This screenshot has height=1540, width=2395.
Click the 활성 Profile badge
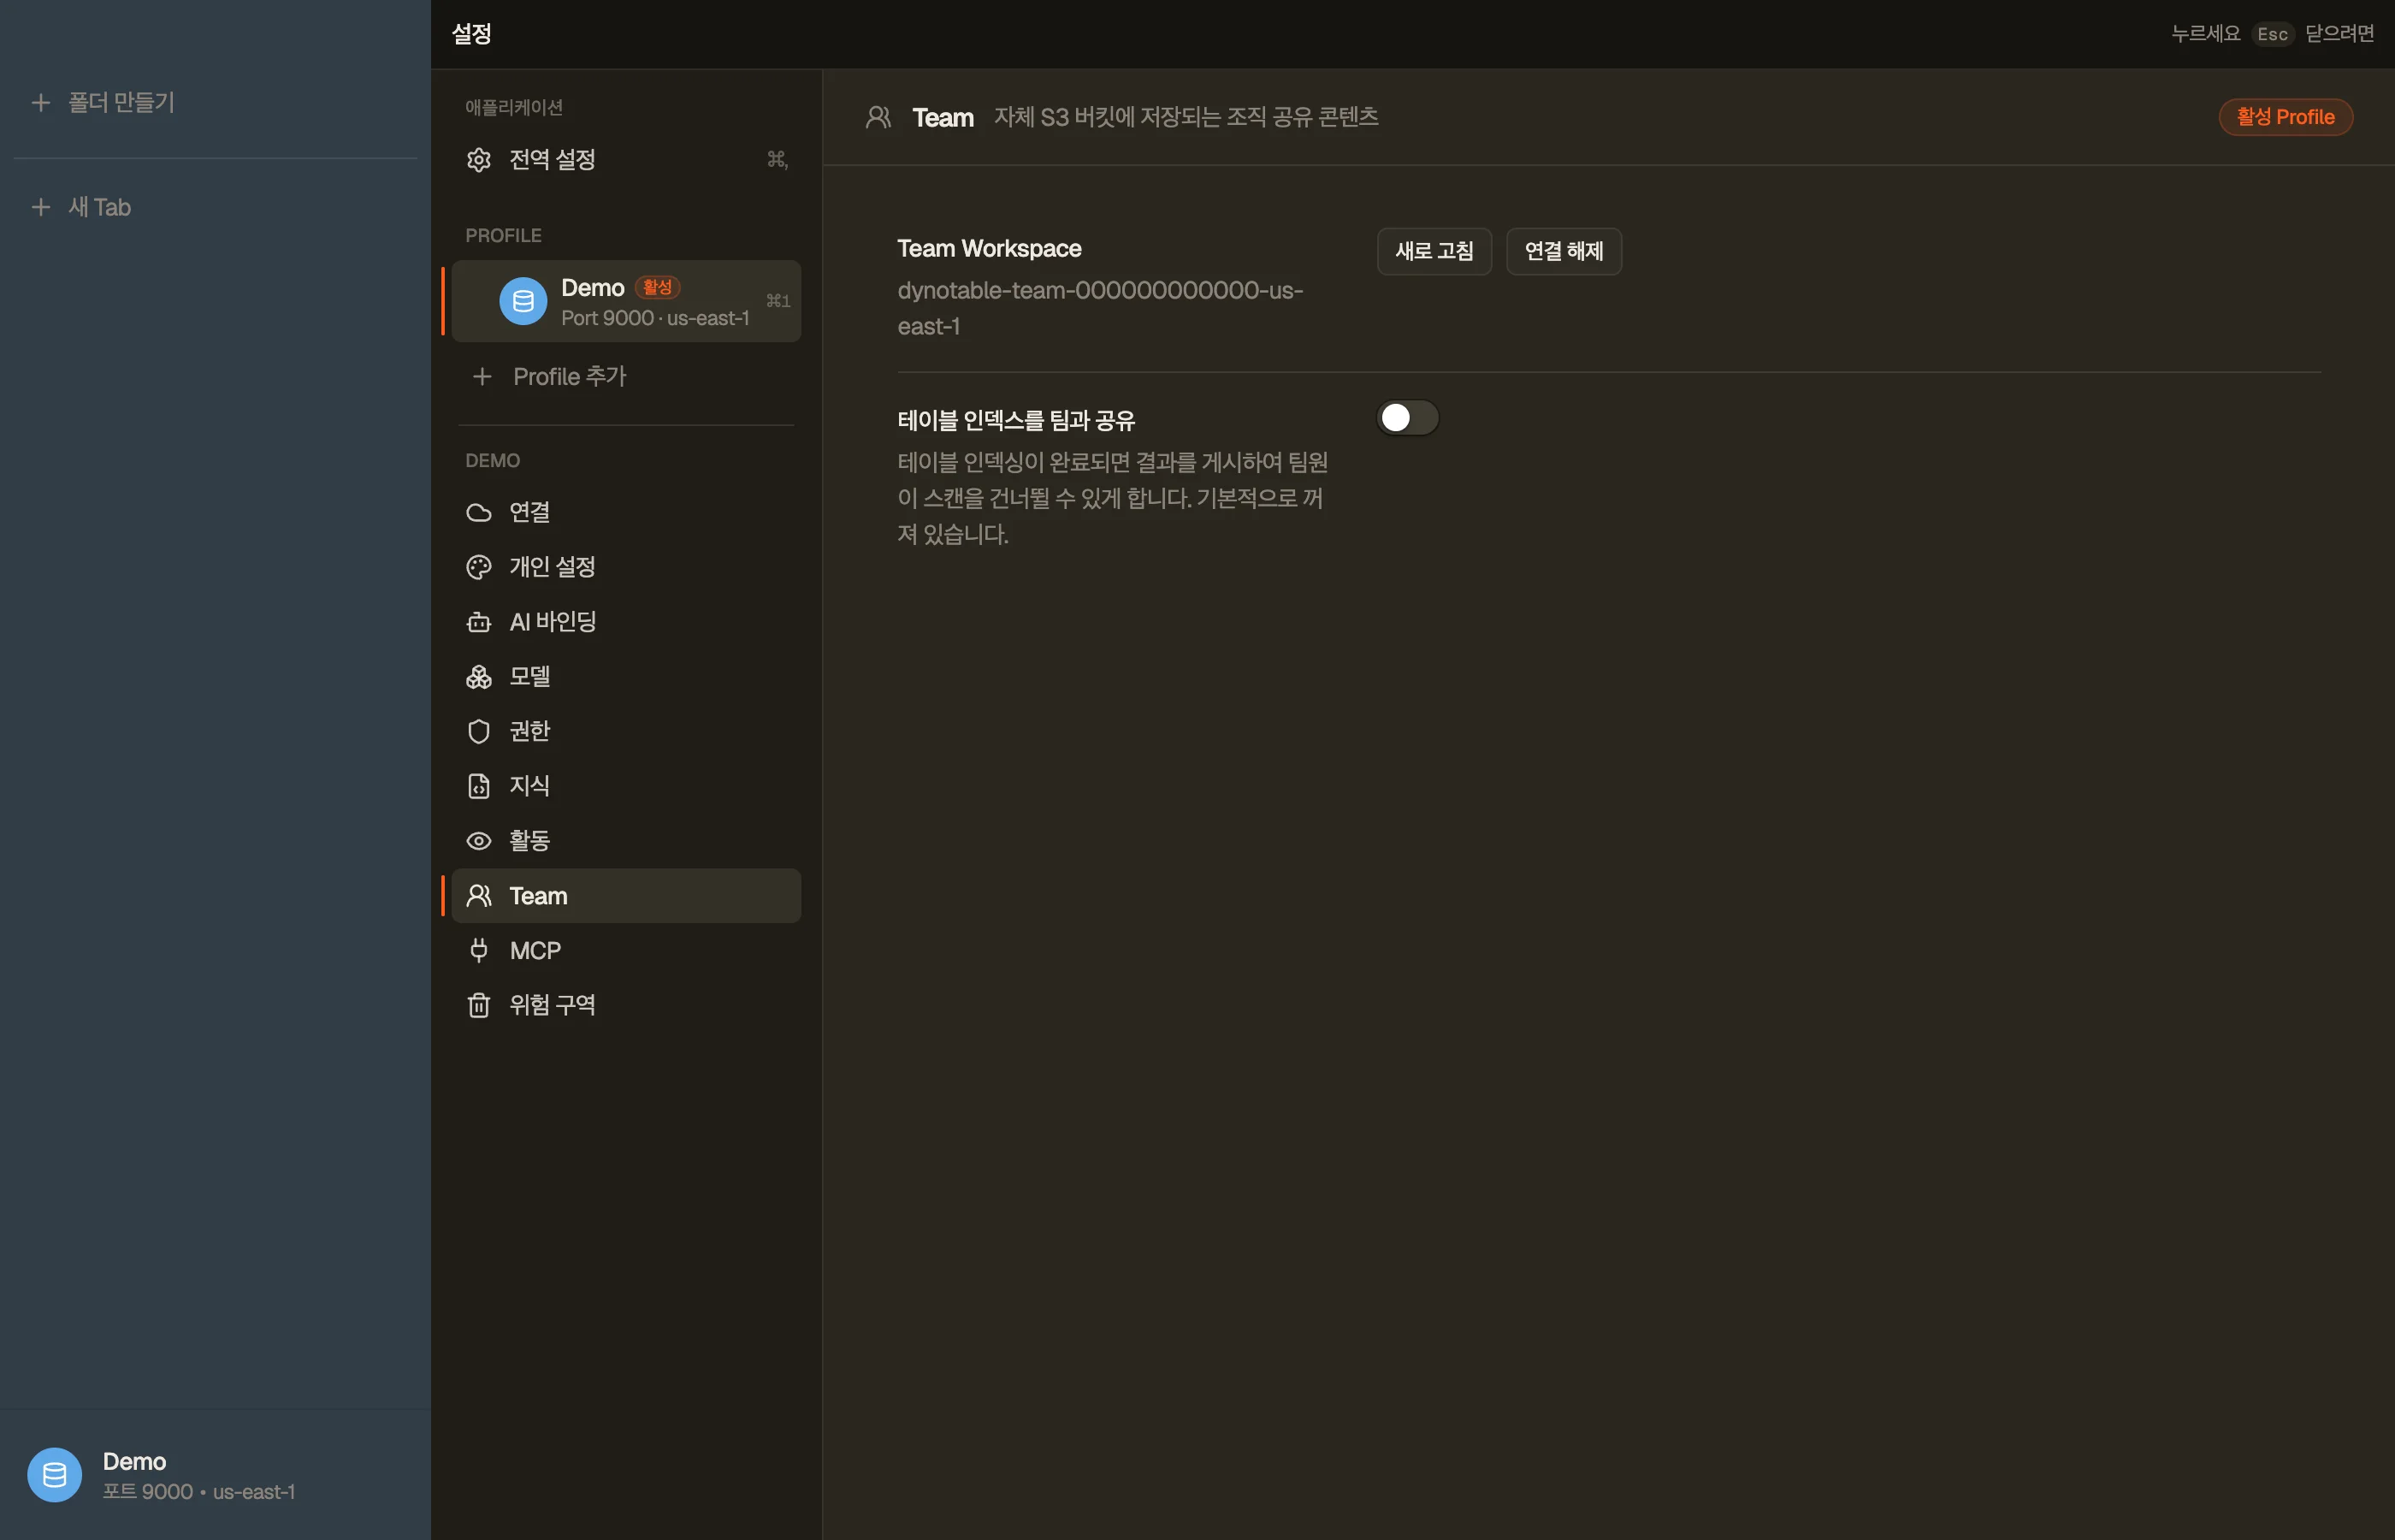(2285, 117)
